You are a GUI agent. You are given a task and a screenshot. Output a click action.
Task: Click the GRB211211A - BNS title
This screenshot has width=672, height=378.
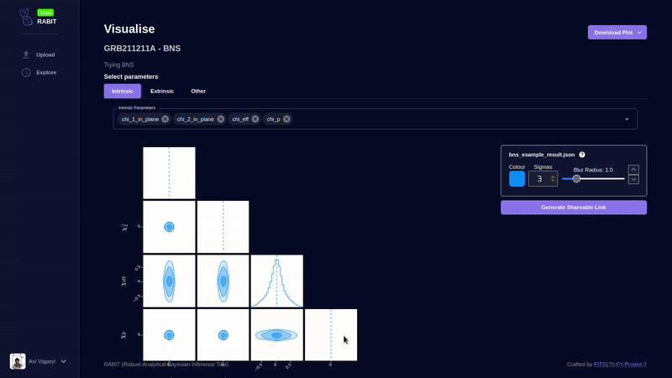click(142, 49)
